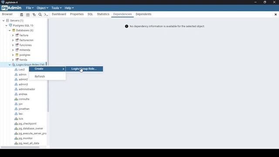The image size is (279, 157).
Task: Expand the funciones database node
Action: click(13, 45)
